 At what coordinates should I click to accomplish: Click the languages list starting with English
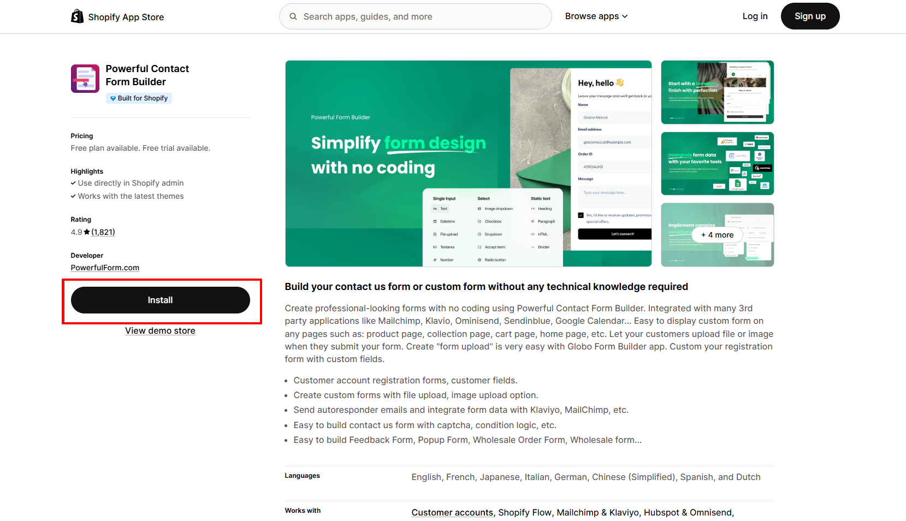(x=586, y=477)
